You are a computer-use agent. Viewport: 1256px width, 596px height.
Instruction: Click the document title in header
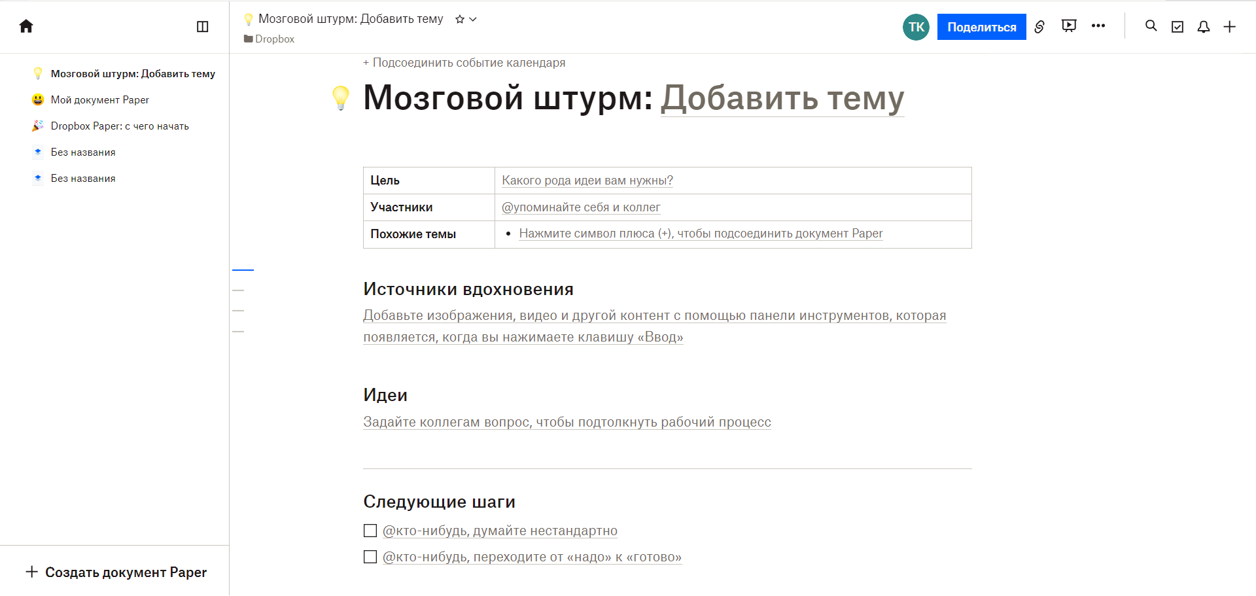pos(351,19)
